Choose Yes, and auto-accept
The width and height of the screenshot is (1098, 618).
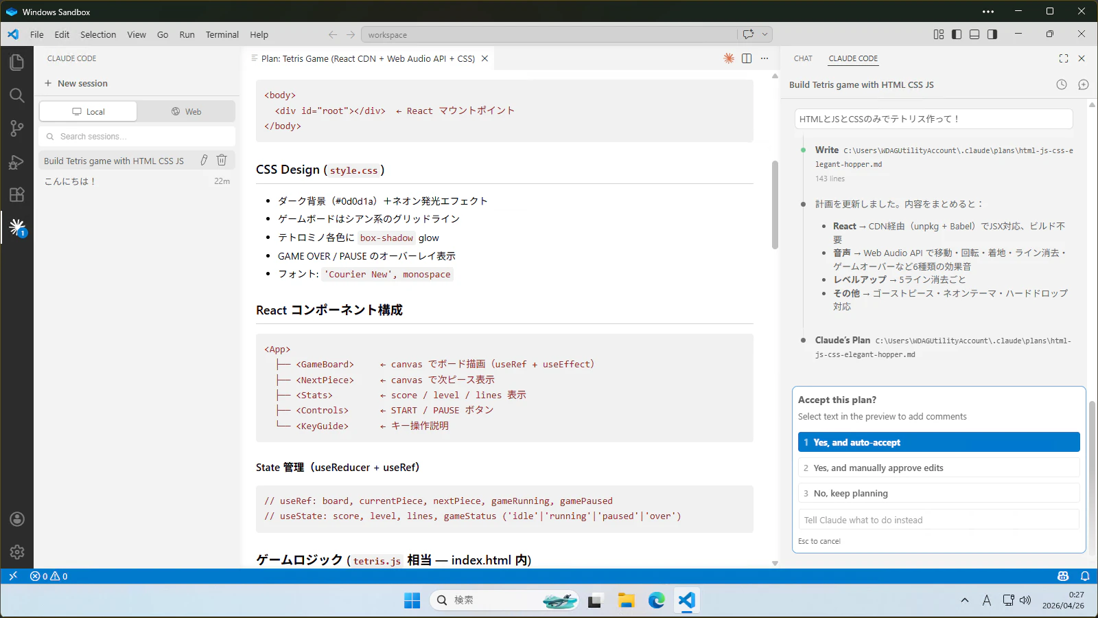click(x=939, y=442)
